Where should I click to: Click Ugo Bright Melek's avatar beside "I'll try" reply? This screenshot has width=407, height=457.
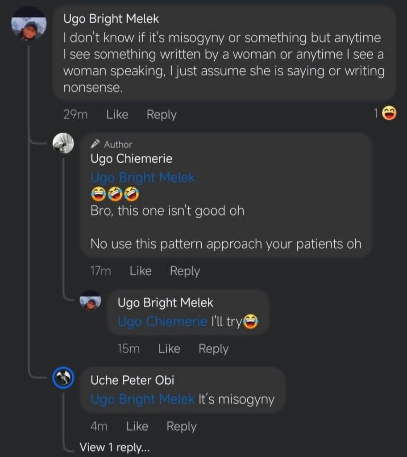point(91,301)
